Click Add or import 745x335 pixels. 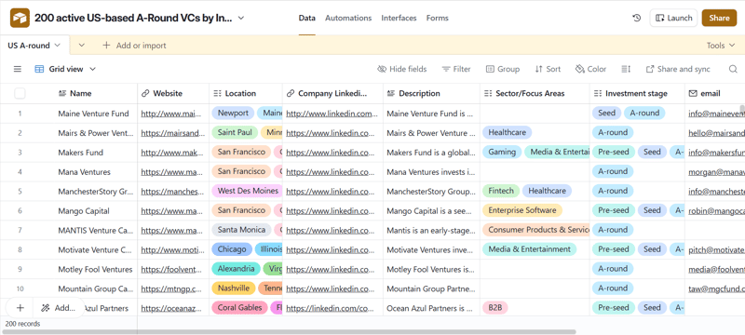click(x=134, y=46)
